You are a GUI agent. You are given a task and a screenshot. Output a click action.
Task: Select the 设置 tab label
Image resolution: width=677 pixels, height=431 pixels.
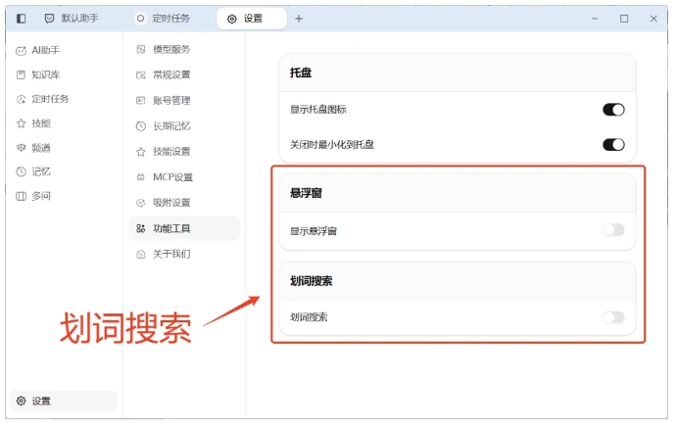click(254, 19)
